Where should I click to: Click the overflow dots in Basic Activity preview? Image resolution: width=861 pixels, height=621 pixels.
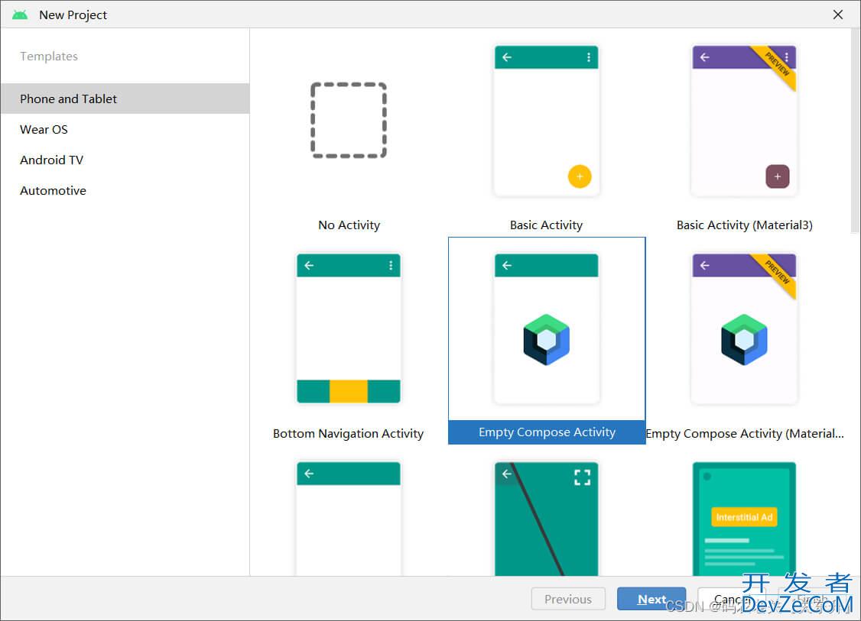[x=589, y=57]
